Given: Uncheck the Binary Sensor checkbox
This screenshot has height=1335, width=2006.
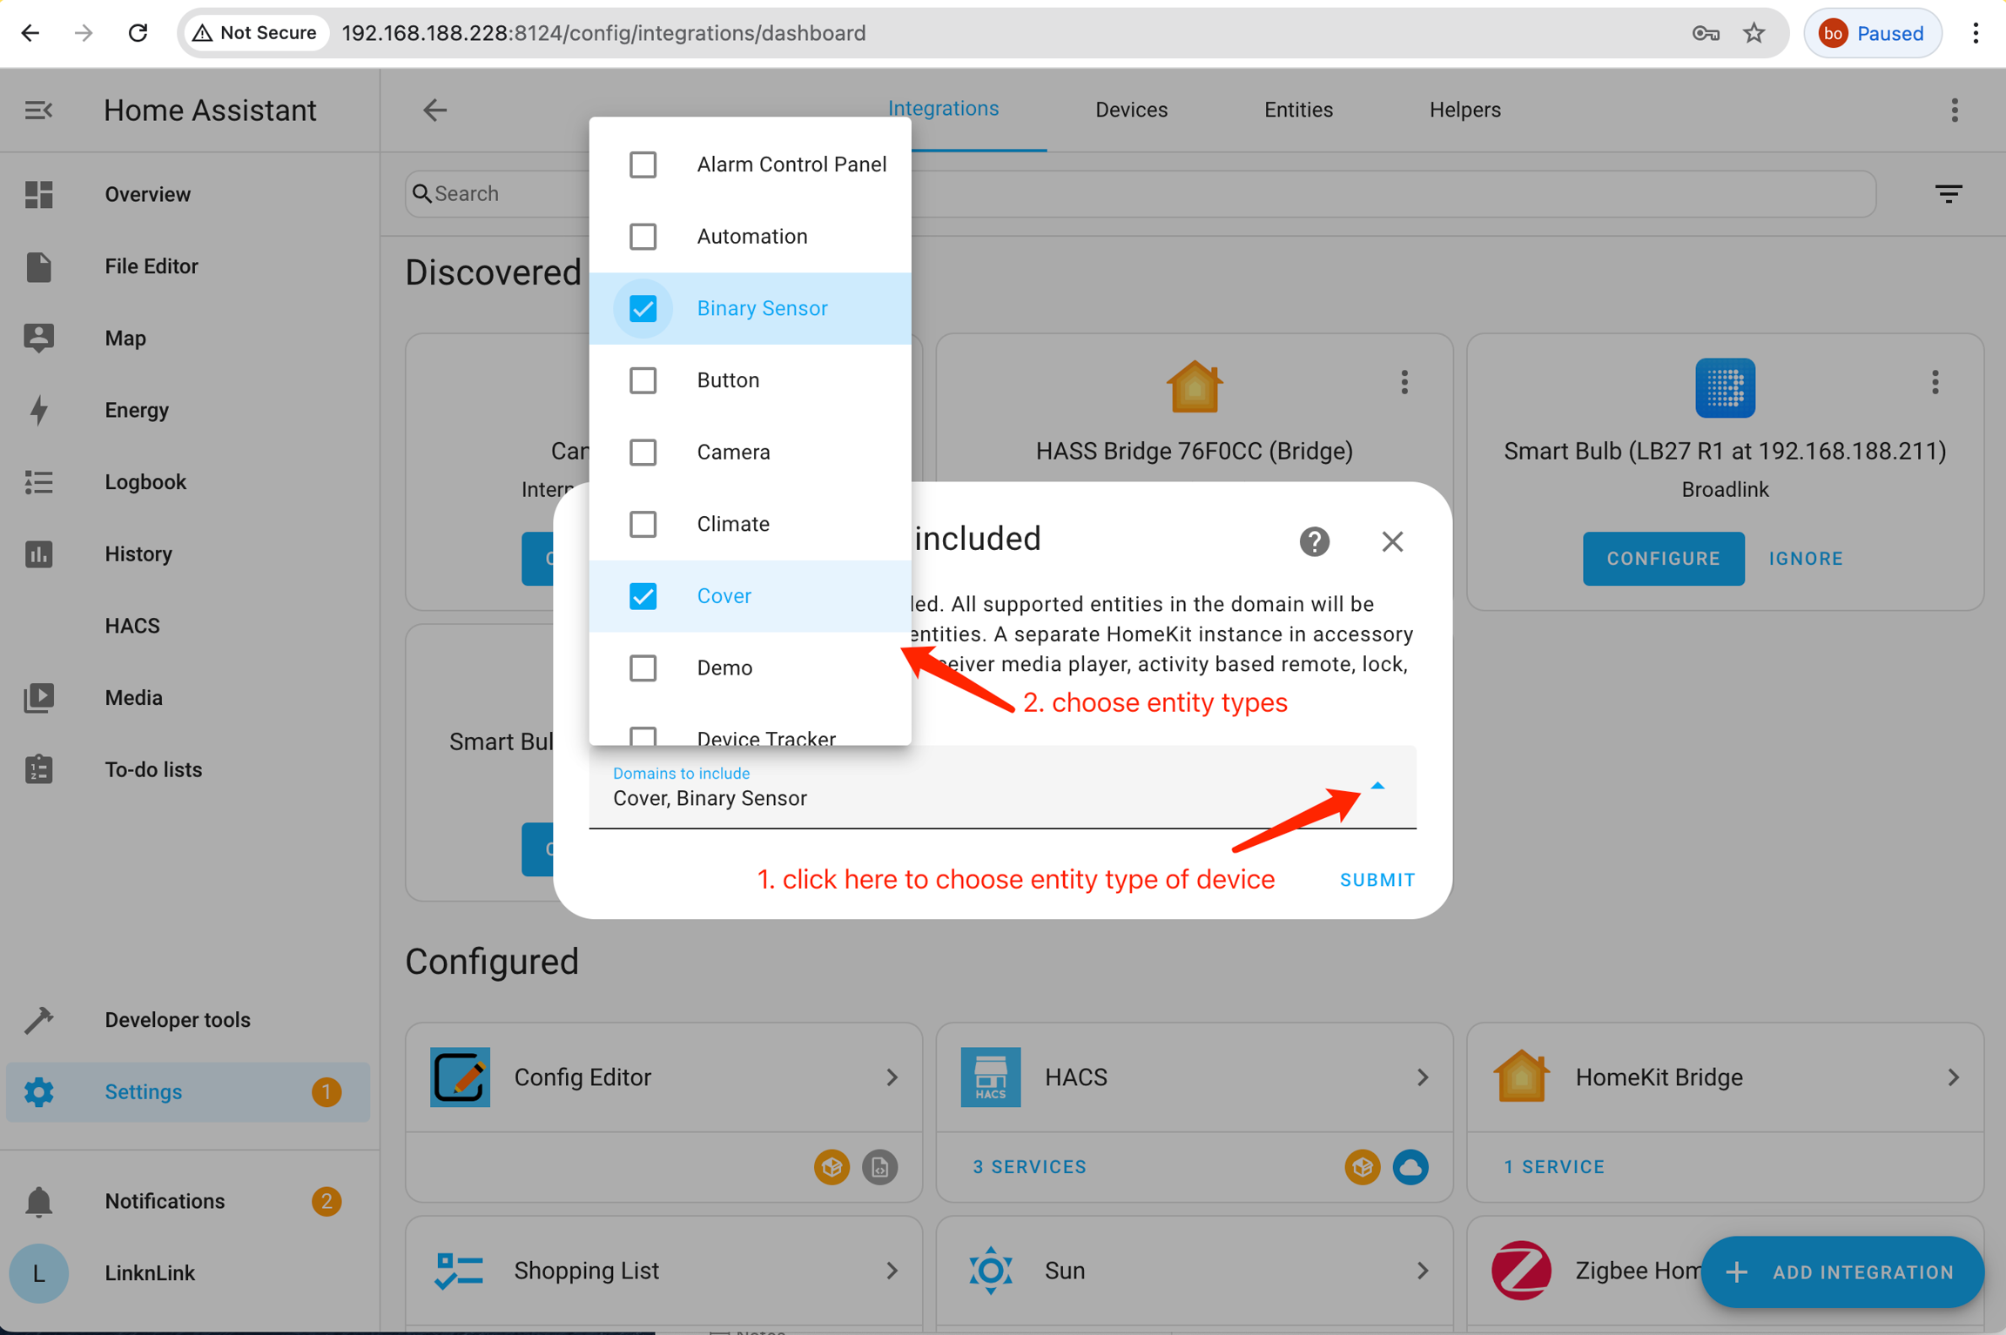Looking at the screenshot, I should click(x=643, y=308).
